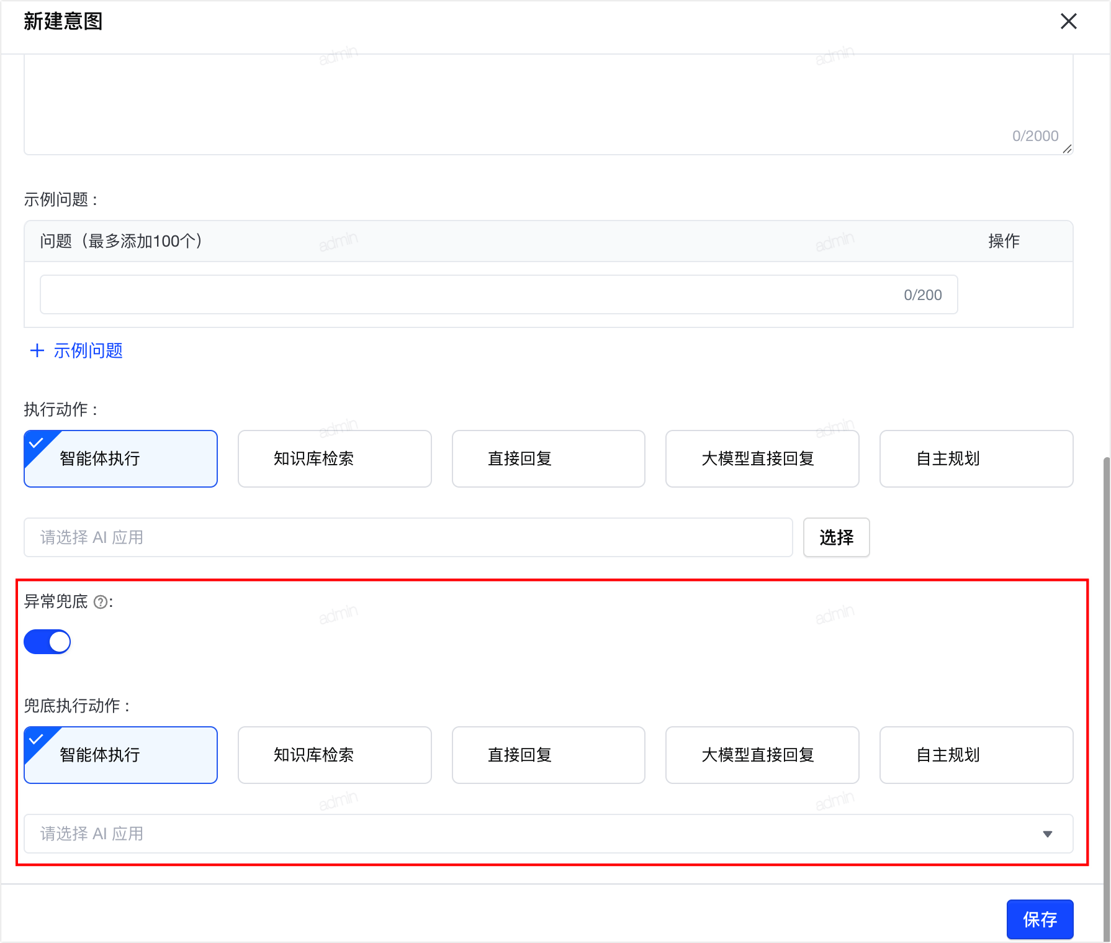The width and height of the screenshot is (1111, 943).
Task: Select 知识库检索 under 执行动作
Action: [x=335, y=458]
